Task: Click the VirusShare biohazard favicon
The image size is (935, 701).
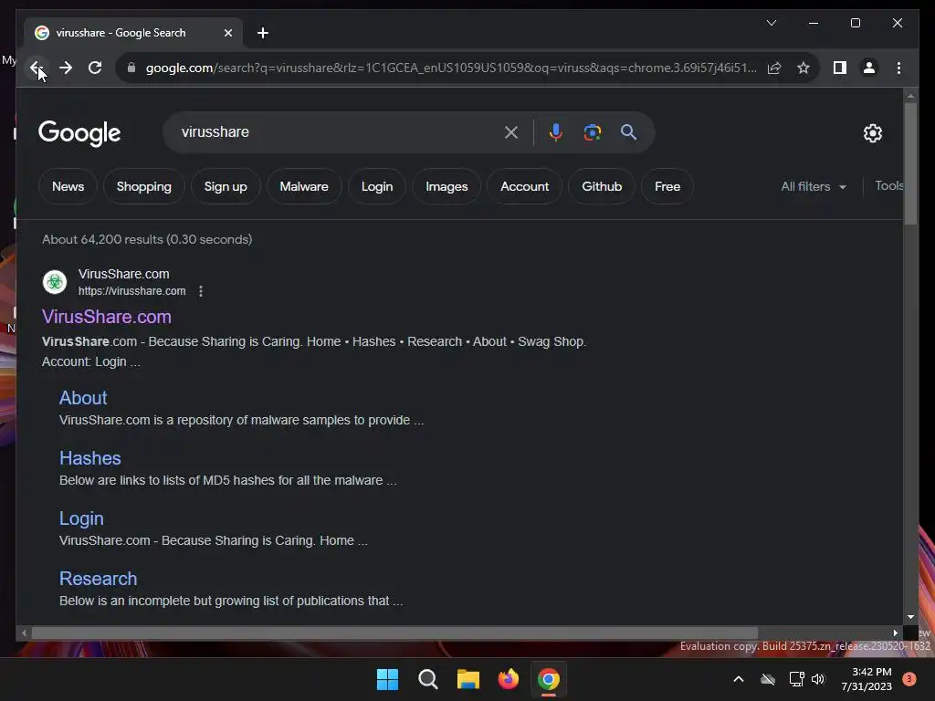Action: [x=55, y=282]
